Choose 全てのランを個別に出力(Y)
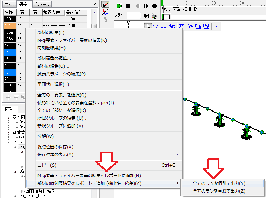Screen dimensions: 266x201 point(223,183)
